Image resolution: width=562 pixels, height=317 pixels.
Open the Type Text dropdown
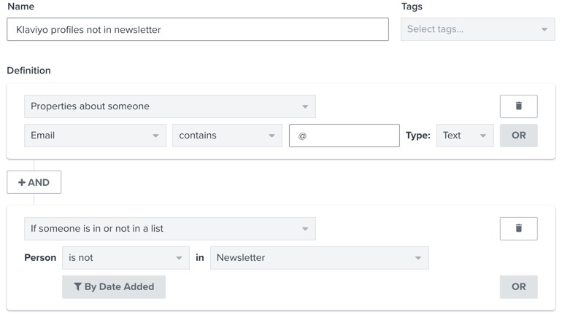click(464, 136)
